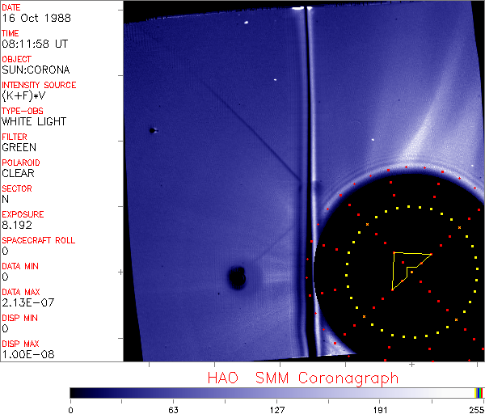Click the 127 label under the color bar
485x414 pixels.
coord(277,408)
